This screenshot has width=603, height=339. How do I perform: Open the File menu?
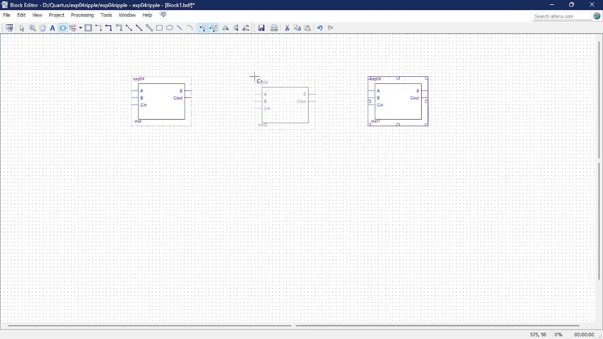(7, 15)
